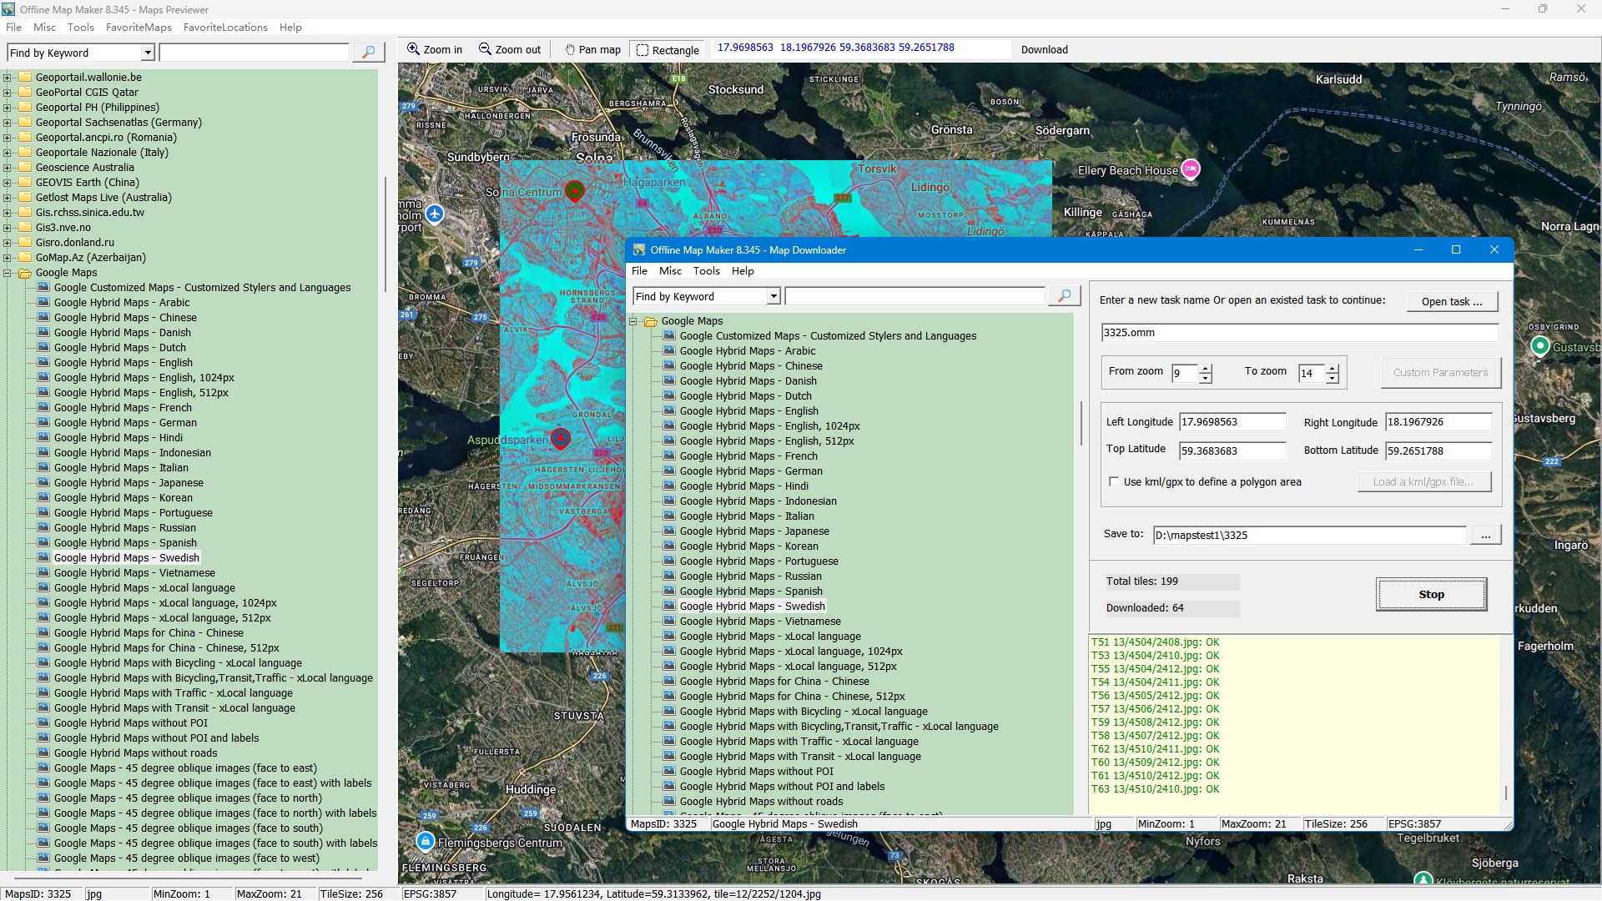Increase the From zoom spinner value

(1205, 368)
